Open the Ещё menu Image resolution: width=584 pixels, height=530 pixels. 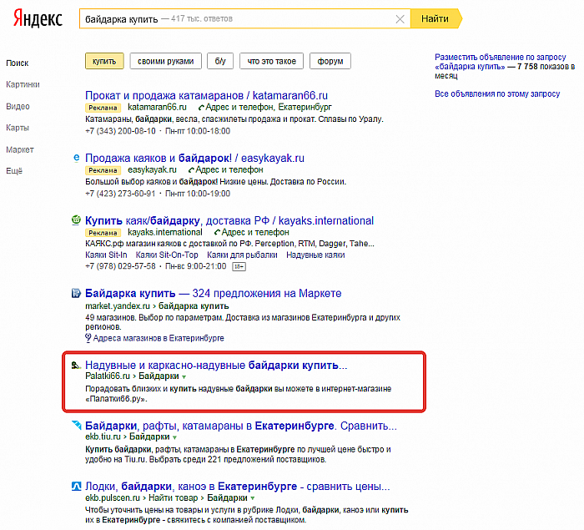tap(14, 171)
